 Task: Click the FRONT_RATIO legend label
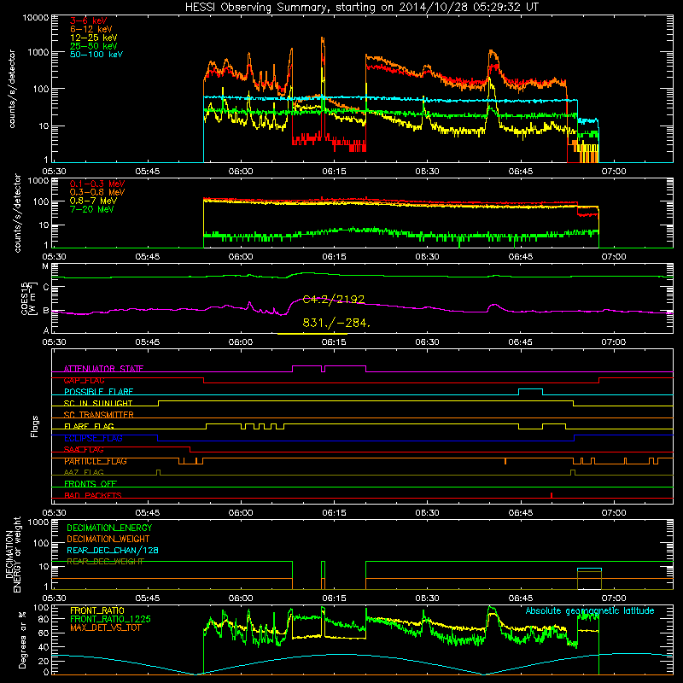[97, 610]
